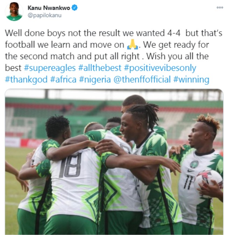The width and height of the screenshot is (227, 235).
Task: Click the blue verified badge
Action: coord(75,8)
